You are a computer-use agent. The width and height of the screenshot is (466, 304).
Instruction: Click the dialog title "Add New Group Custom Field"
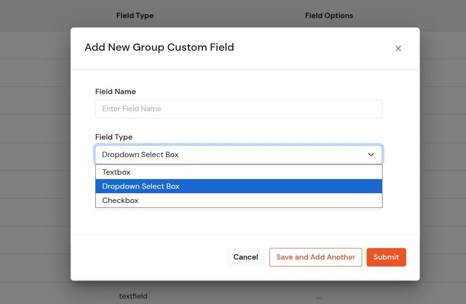point(159,47)
